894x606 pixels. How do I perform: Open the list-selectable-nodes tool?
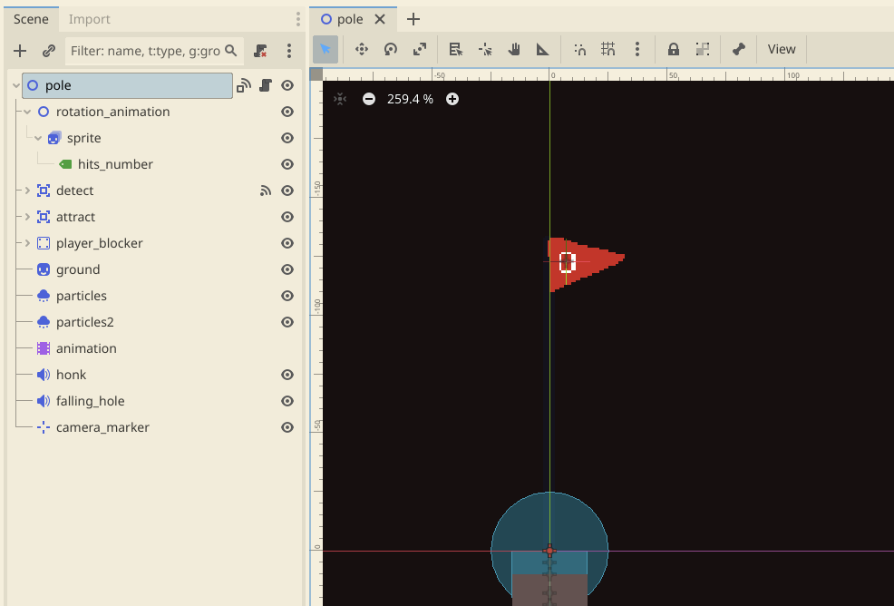pyautogui.click(x=455, y=50)
